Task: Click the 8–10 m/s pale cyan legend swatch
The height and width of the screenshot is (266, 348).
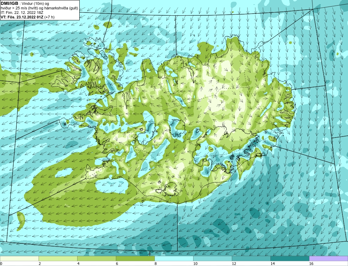Action: point(174,258)
